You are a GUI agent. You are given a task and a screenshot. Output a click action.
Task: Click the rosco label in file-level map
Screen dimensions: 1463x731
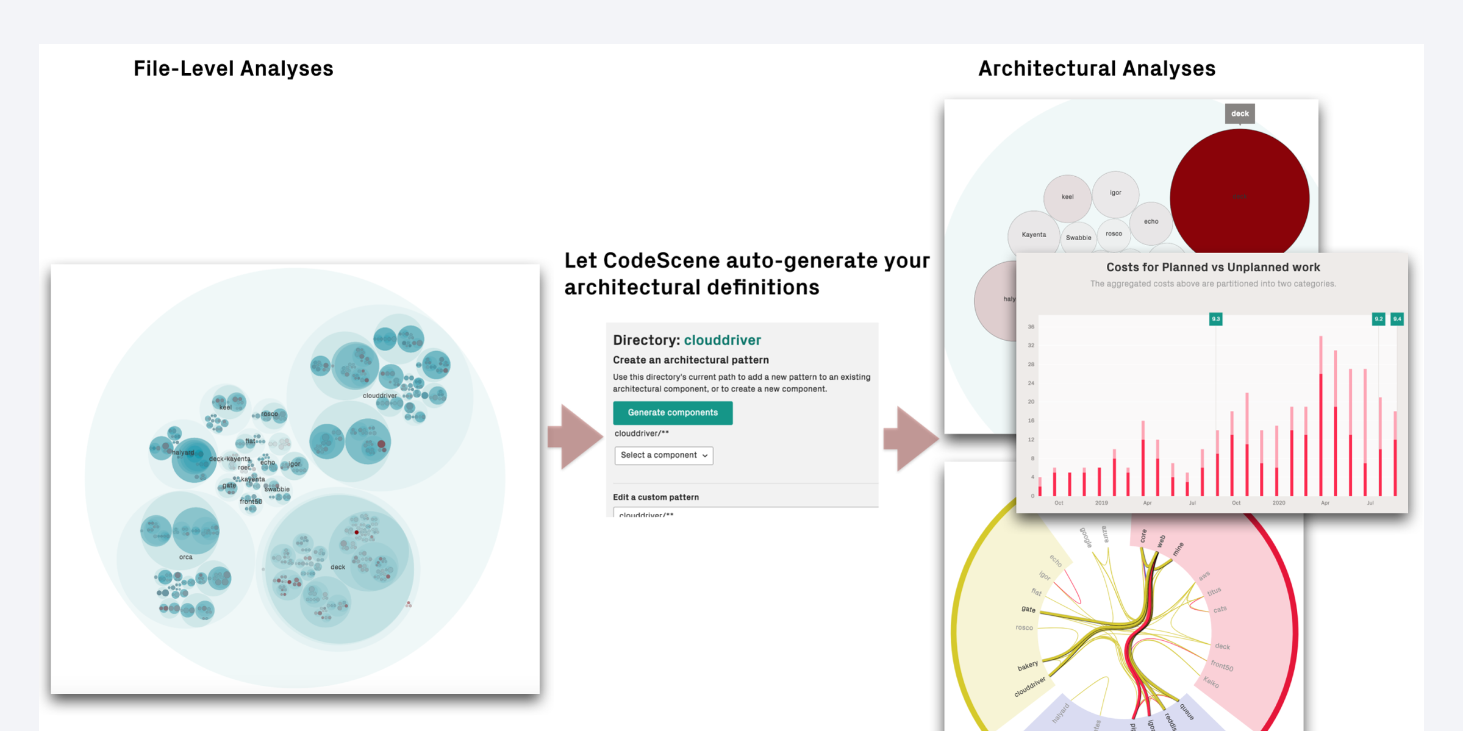click(270, 414)
